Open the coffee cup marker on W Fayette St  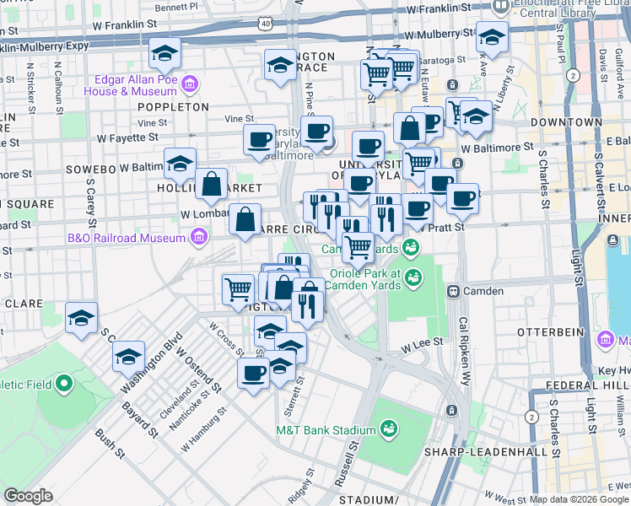pos(260,142)
